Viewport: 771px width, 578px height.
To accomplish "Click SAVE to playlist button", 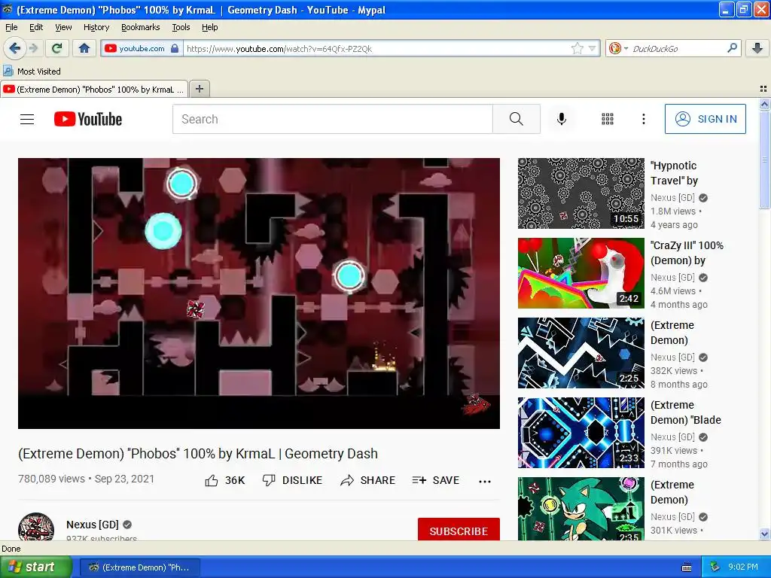I will click(436, 480).
